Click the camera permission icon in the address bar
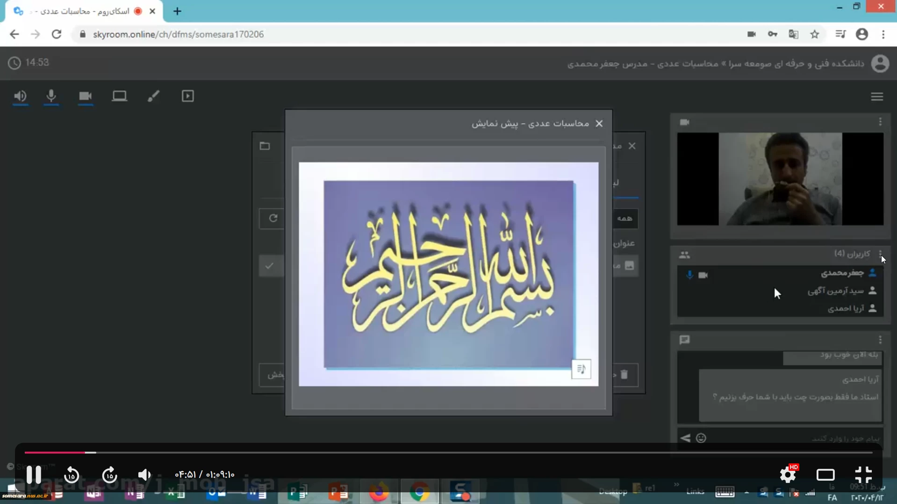897x504 pixels. coord(751,34)
